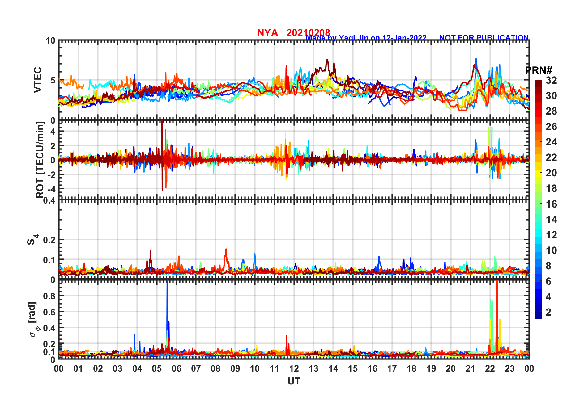Click the "ROT [TECU/min]" y-axis label
Screen dimensions: 588x399
click(x=40, y=160)
